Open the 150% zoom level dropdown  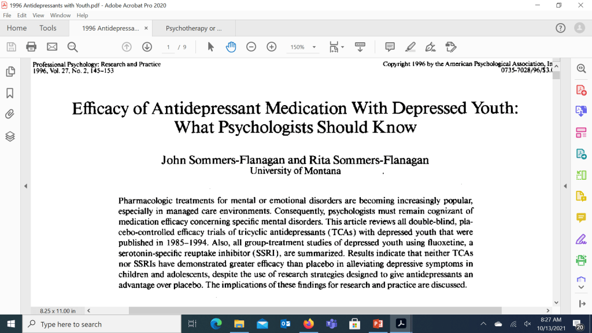(x=314, y=47)
